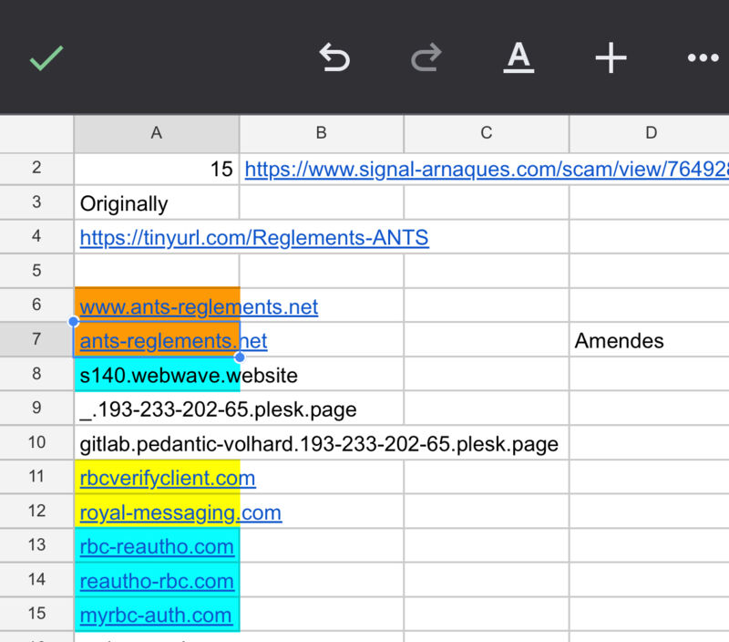Tap the select-all corner above row 2

(x=36, y=133)
